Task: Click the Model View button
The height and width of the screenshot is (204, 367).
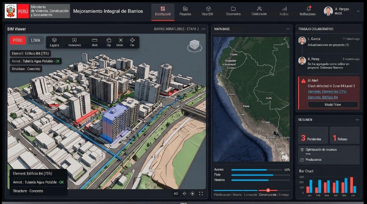Action: [333, 105]
